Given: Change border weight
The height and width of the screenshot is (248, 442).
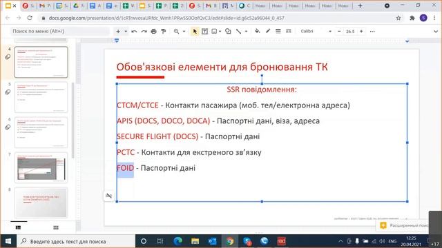Looking at the screenshot, I should click(278, 31).
